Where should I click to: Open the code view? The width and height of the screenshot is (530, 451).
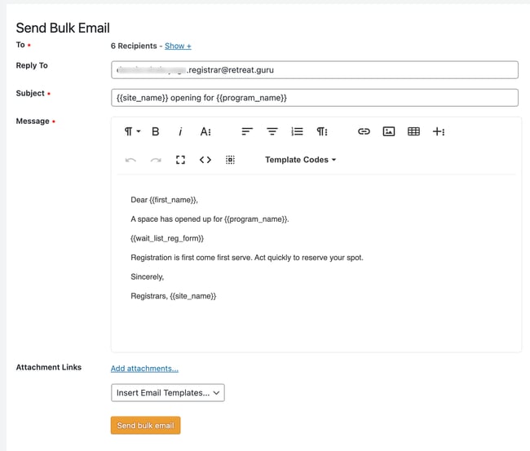[x=205, y=160]
